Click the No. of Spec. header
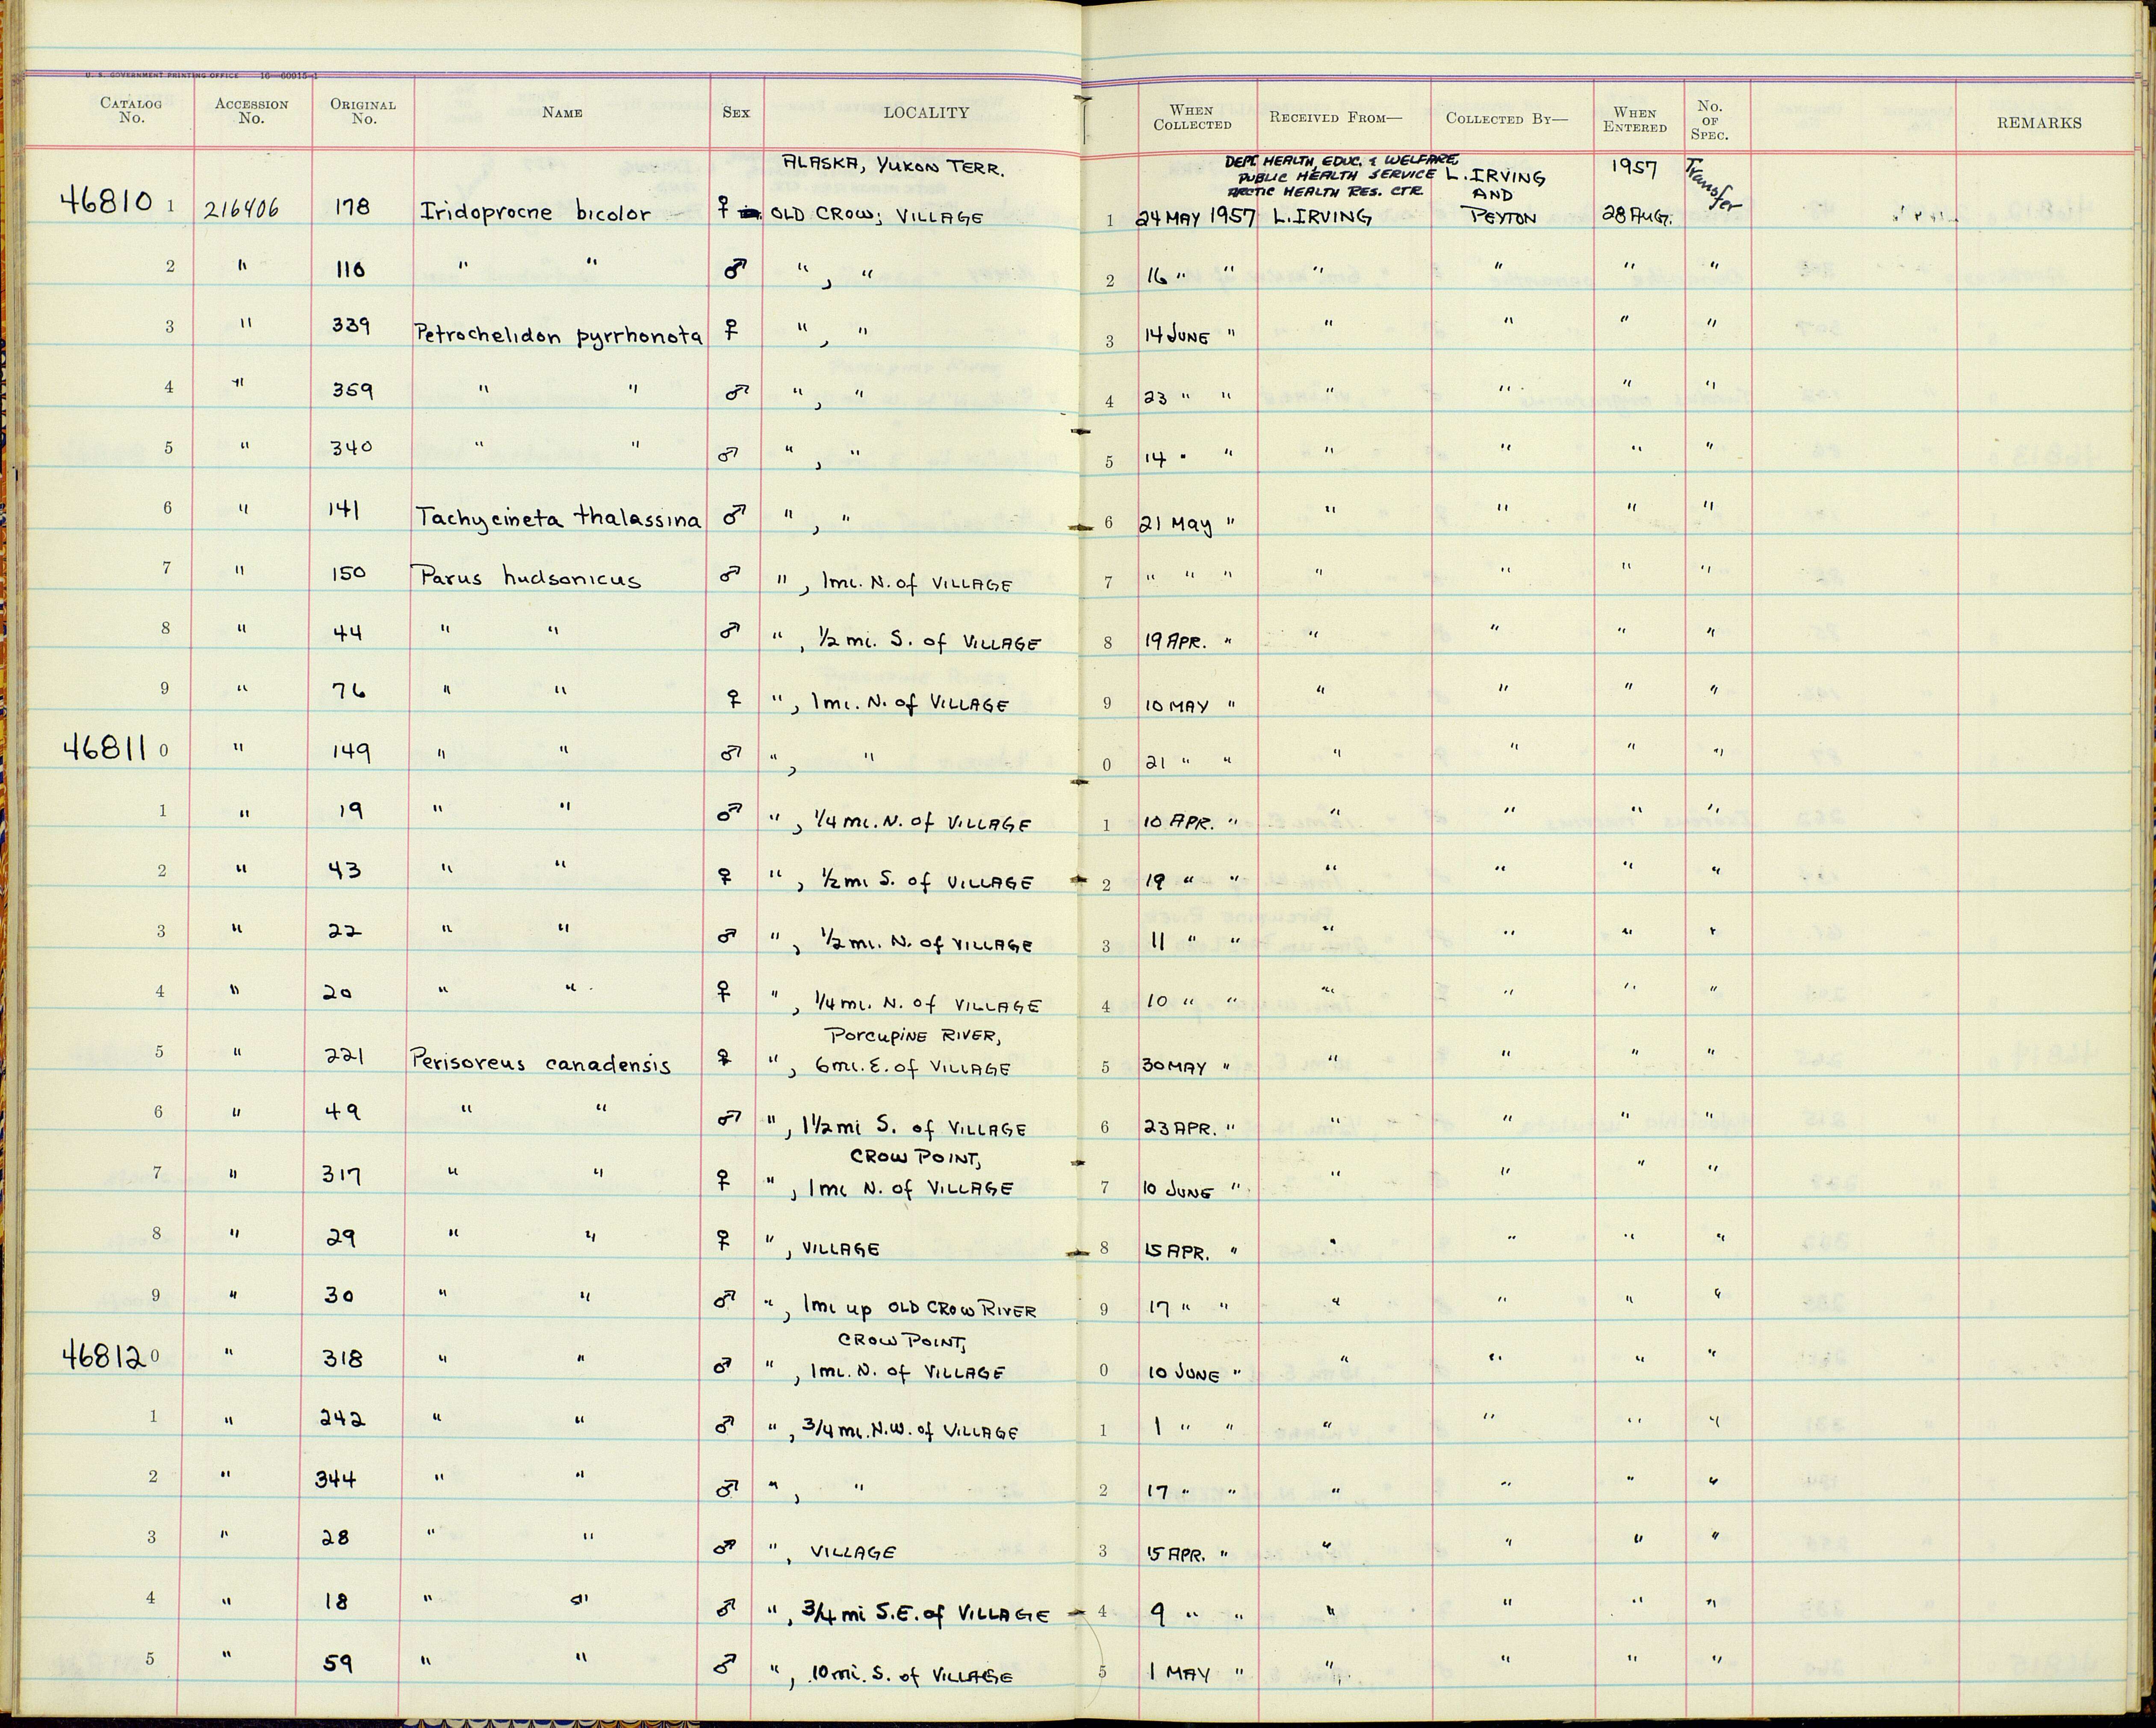This screenshot has width=2156, height=1728. (x=1710, y=121)
